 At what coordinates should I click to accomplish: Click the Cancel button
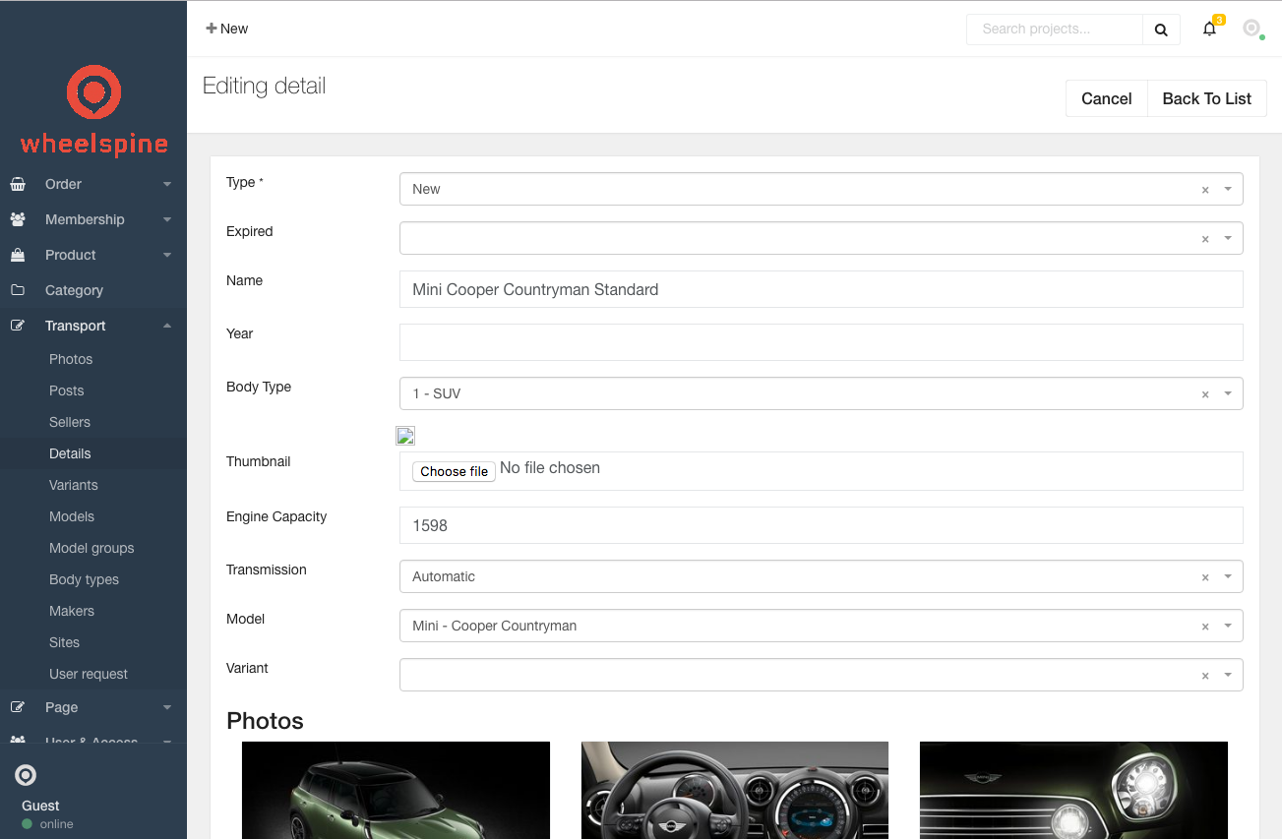tap(1106, 98)
